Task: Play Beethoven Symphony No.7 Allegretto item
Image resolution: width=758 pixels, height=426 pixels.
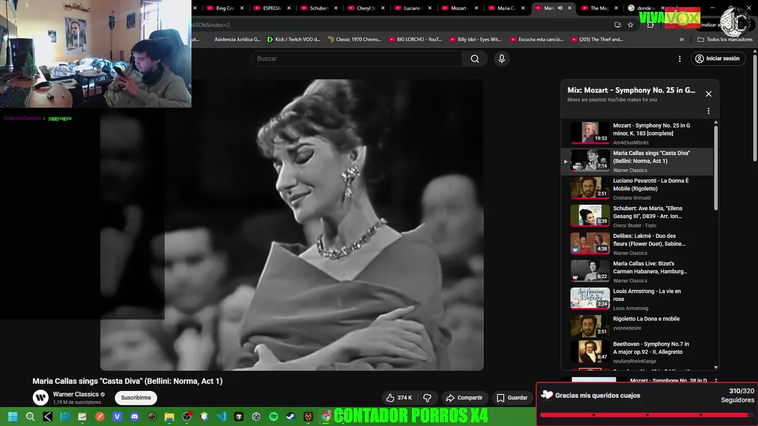Action: tap(637, 351)
